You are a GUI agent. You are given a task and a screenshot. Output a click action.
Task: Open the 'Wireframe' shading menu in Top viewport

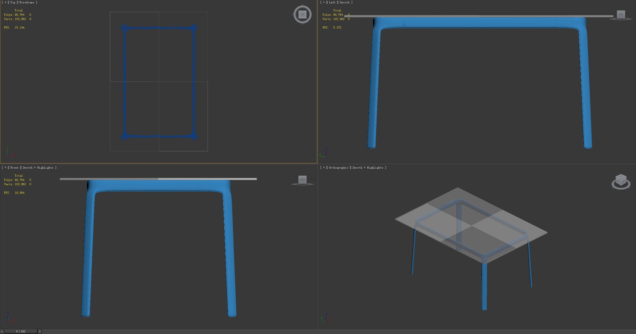click(27, 2)
